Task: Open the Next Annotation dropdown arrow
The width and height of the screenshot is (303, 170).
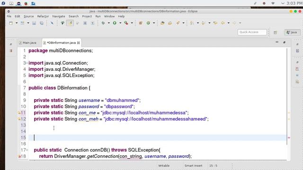Action: click(198, 23)
